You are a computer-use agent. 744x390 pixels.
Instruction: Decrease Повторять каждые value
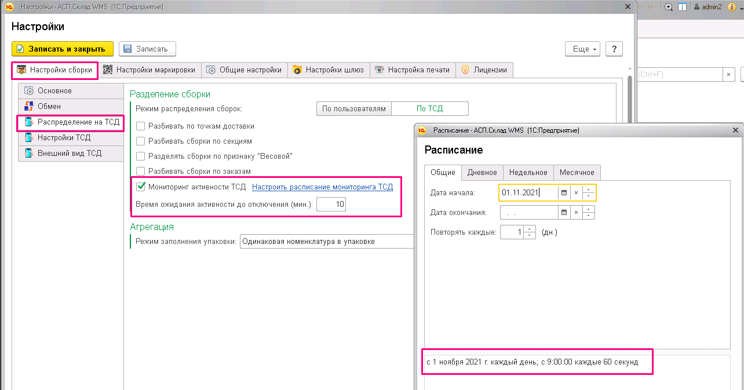point(530,236)
